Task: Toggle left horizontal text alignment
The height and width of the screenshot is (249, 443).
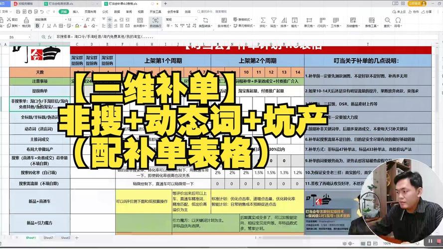Action: [104, 26]
